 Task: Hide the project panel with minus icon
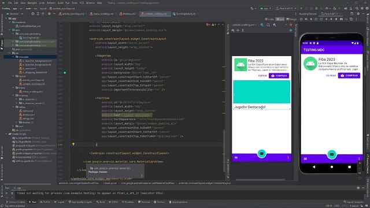[x=54, y=14]
